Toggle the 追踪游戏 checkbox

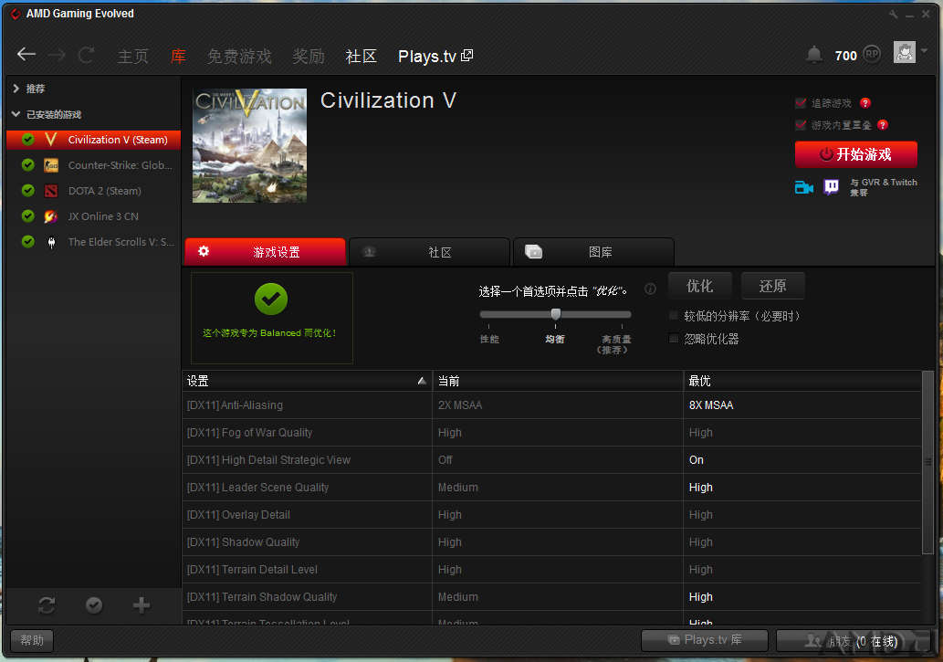click(801, 103)
